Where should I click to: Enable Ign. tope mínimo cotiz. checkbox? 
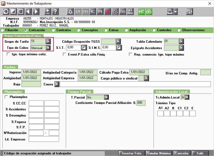[8, 54]
